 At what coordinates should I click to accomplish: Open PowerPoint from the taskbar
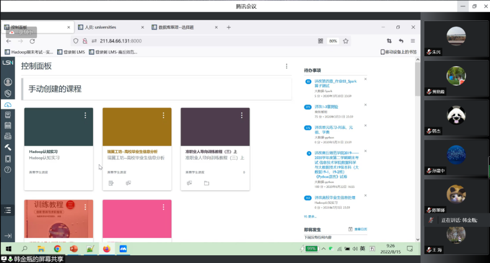tap(74, 249)
